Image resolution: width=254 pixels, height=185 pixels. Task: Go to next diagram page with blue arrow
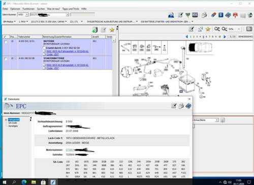(x=225, y=37)
